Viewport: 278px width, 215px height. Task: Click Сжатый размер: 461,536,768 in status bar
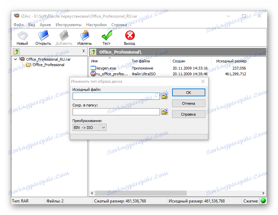(x=120, y=201)
